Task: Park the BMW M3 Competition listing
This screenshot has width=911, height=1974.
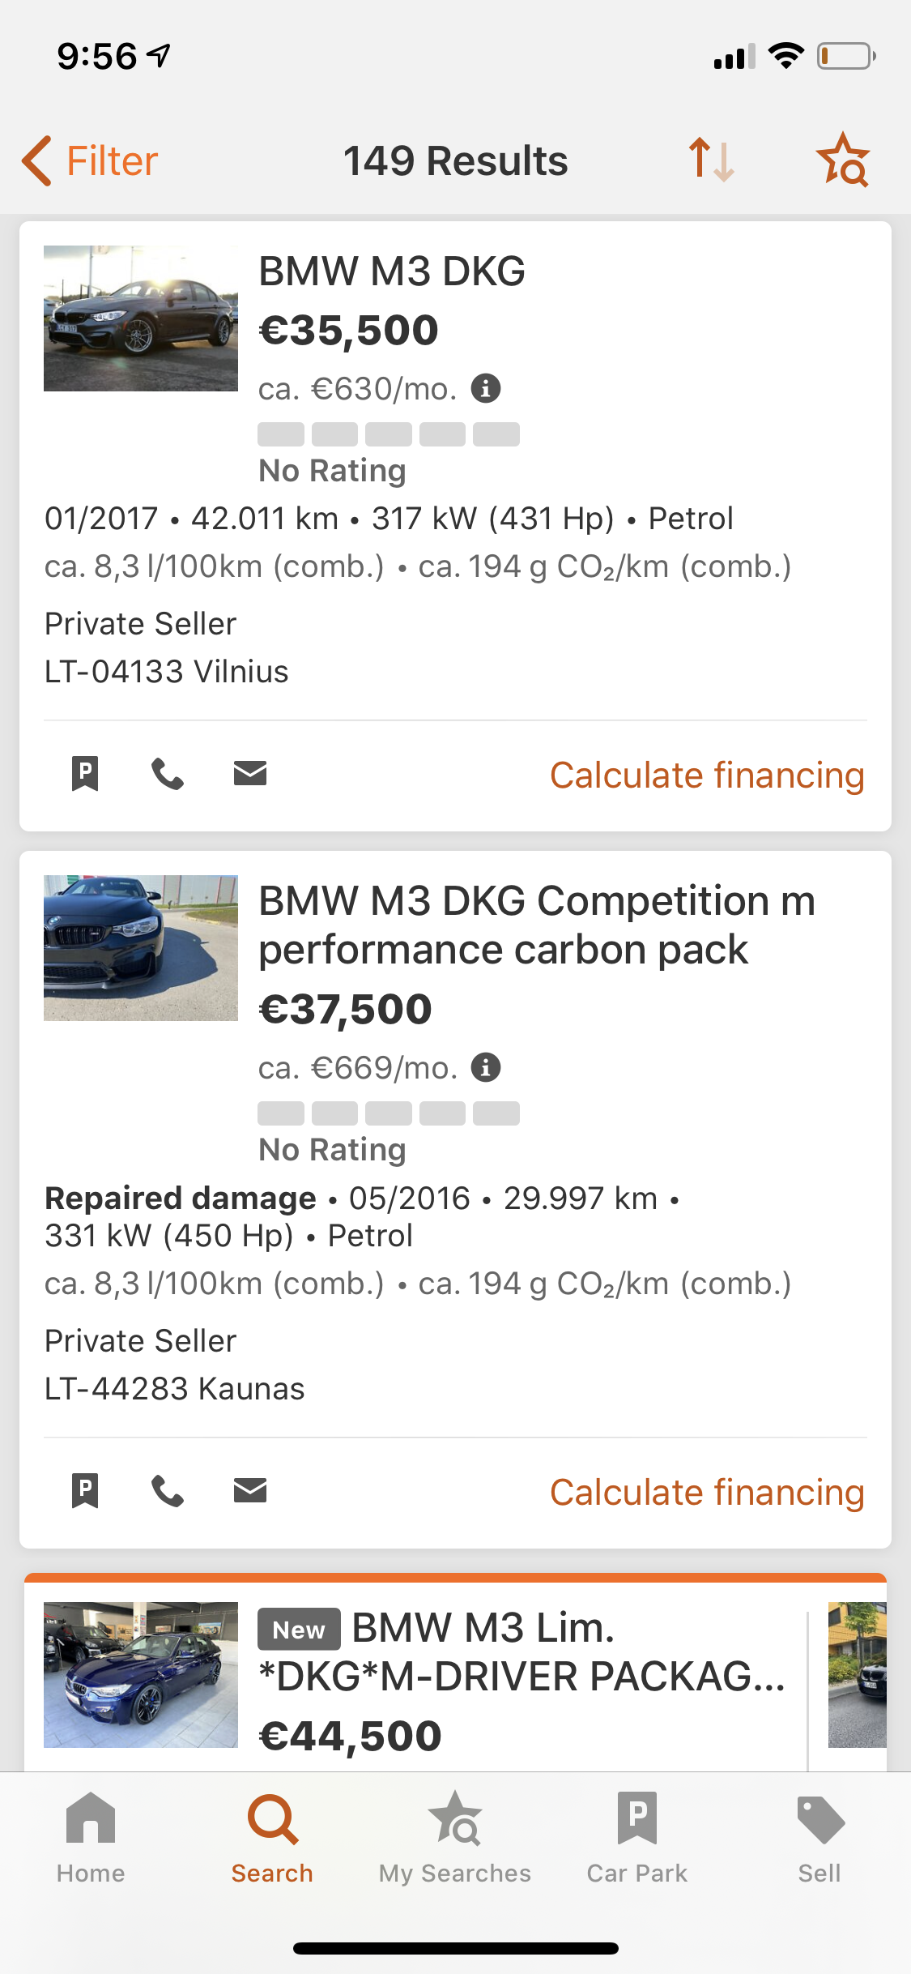Action: tap(85, 1491)
